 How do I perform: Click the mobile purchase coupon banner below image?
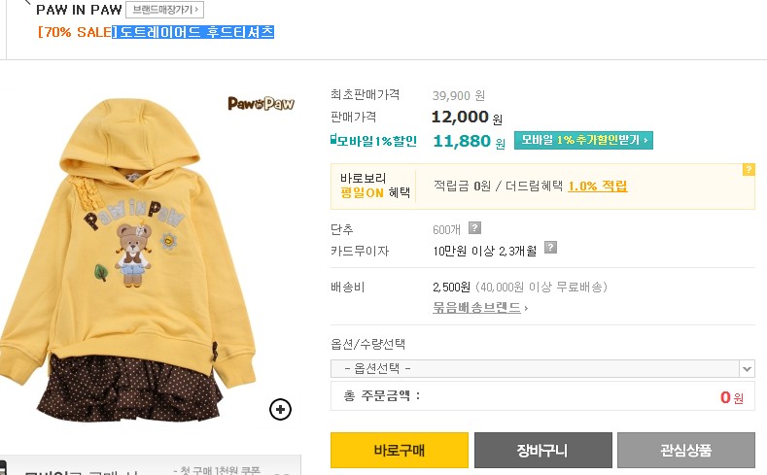(x=150, y=465)
